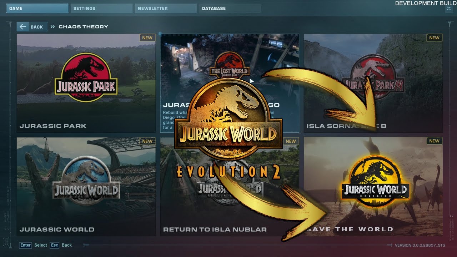Click the NEW badge on Jurassic Park card
The height and width of the screenshot is (257, 457).
tap(147, 38)
